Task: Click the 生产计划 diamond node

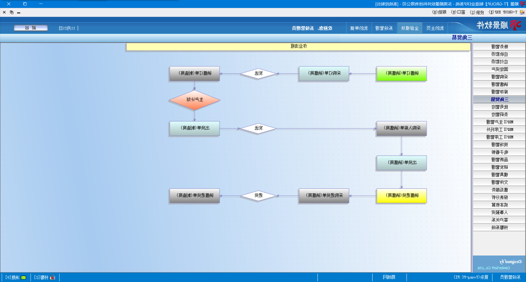Action: [195, 100]
